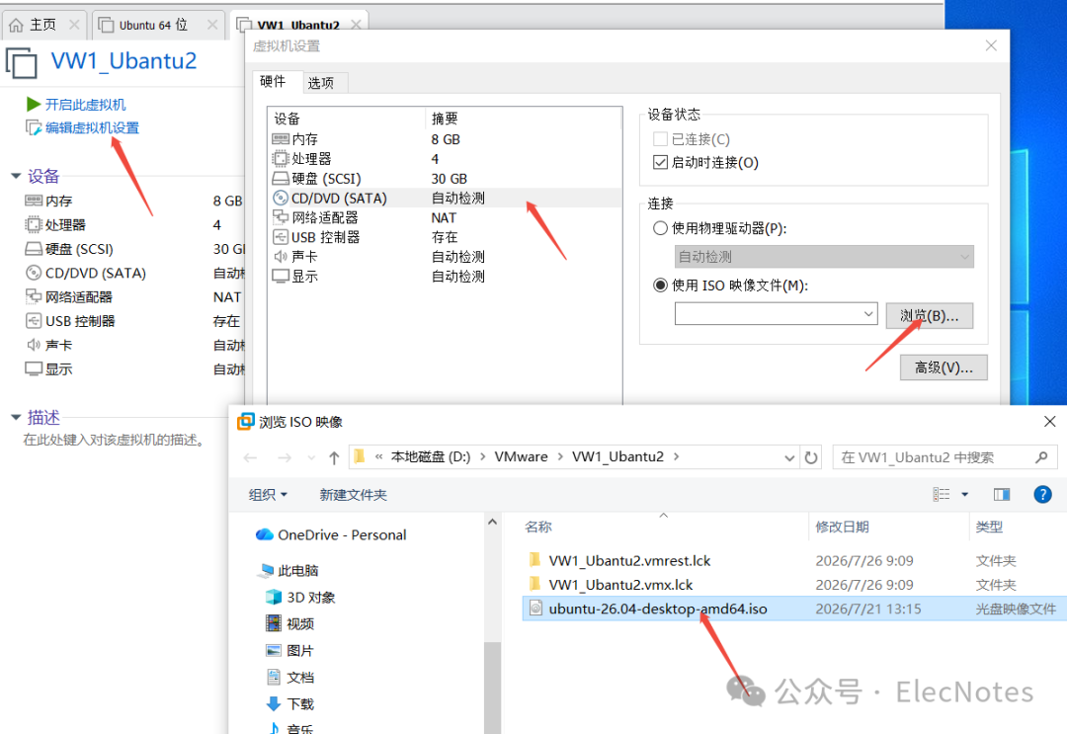The height and width of the screenshot is (734, 1067).
Task: Click the 声卡 speaker icon in the left panel
Action: [34, 345]
